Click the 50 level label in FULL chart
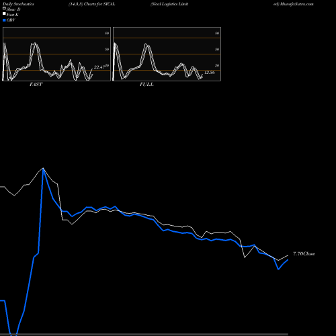Viewport: 336px width, 336px height. pos(217,49)
